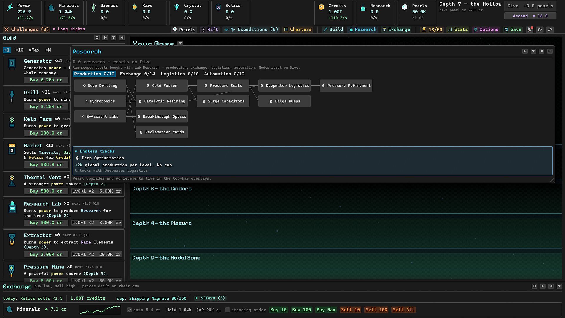Toggle the auto 5.6 cr checkbox

pos(129,310)
